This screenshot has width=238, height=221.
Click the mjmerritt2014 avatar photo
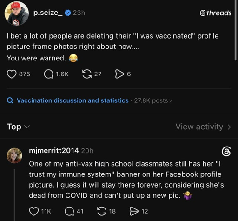tap(14, 155)
